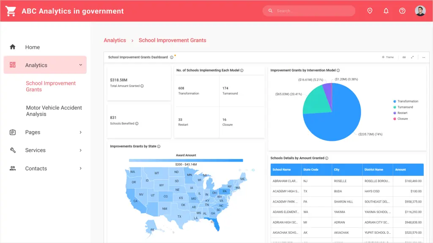Click the Analytics breadcrumb link
Screen dimensions: 433x243
115,40
